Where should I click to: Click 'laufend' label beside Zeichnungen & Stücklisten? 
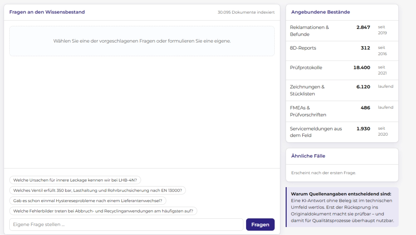pos(385,86)
